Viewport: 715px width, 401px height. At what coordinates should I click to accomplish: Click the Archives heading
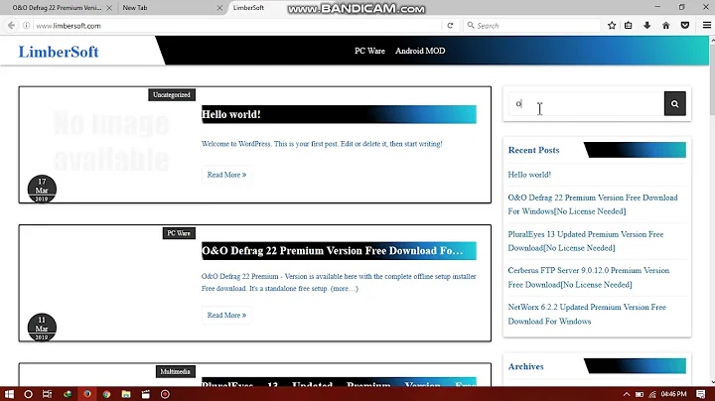click(525, 367)
